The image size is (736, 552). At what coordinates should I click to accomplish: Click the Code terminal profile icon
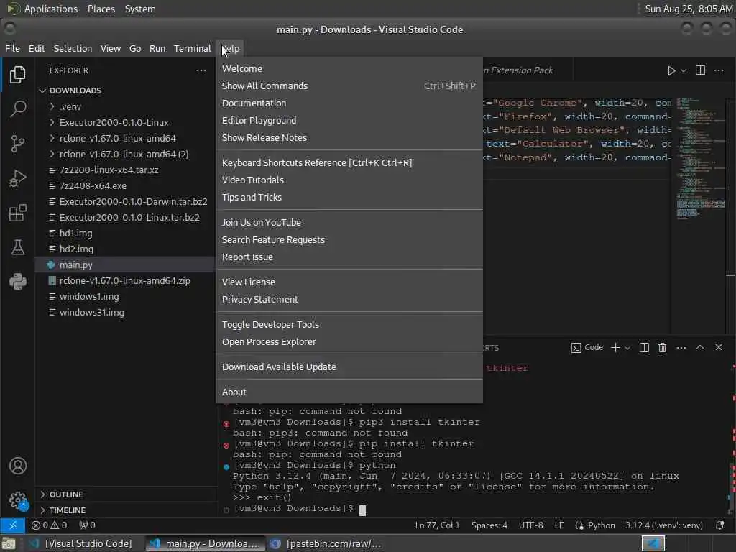pyautogui.click(x=586, y=347)
